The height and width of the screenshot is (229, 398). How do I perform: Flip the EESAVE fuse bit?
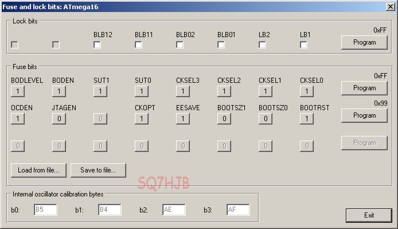183,119
